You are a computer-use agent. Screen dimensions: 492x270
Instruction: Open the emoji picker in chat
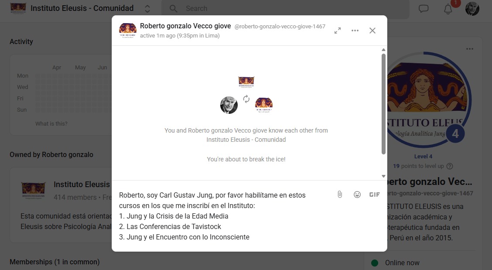click(x=357, y=195)
